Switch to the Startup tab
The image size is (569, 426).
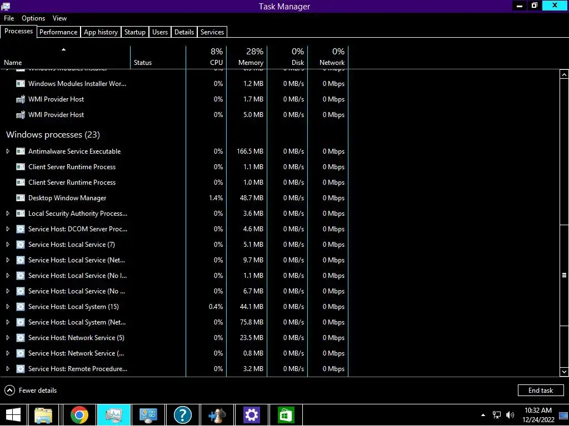[135, 32]
